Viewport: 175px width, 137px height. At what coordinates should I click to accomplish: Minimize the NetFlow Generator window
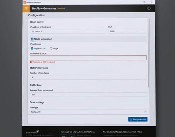[137, 2]
